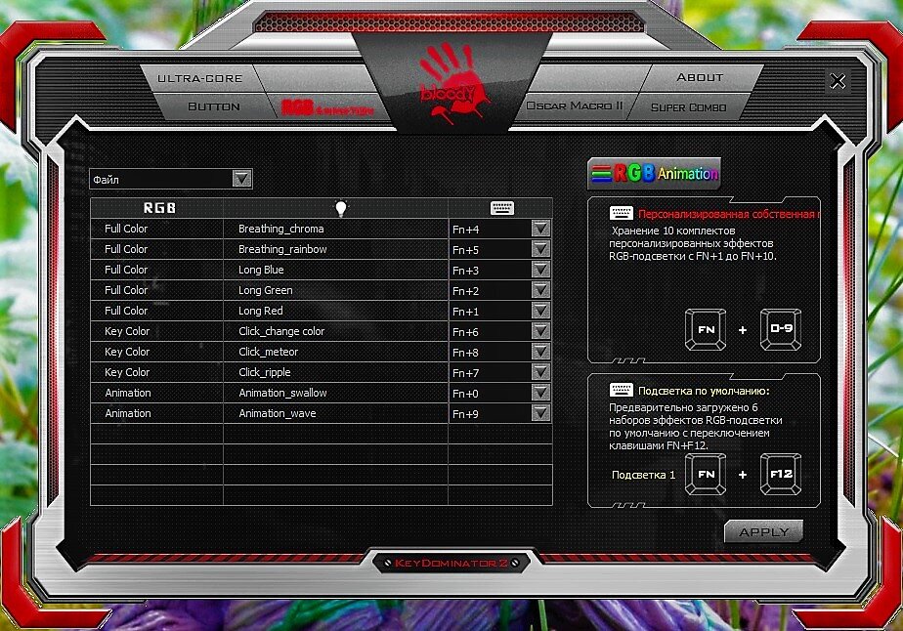
Task: Expand hotkey dropdown for Animation_wave
Action: click(540, 413)
